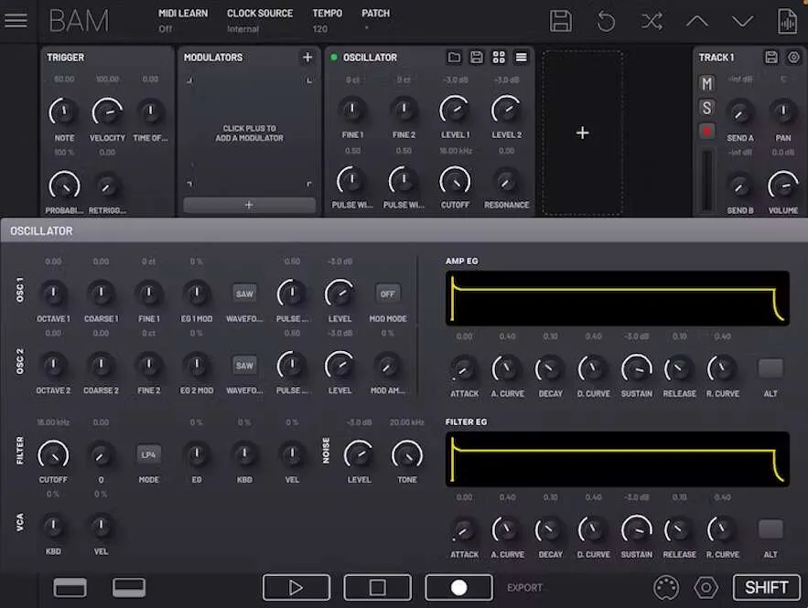Click Resonance knob in top oscillator panel
808x608 pixels.
point(506,181)
